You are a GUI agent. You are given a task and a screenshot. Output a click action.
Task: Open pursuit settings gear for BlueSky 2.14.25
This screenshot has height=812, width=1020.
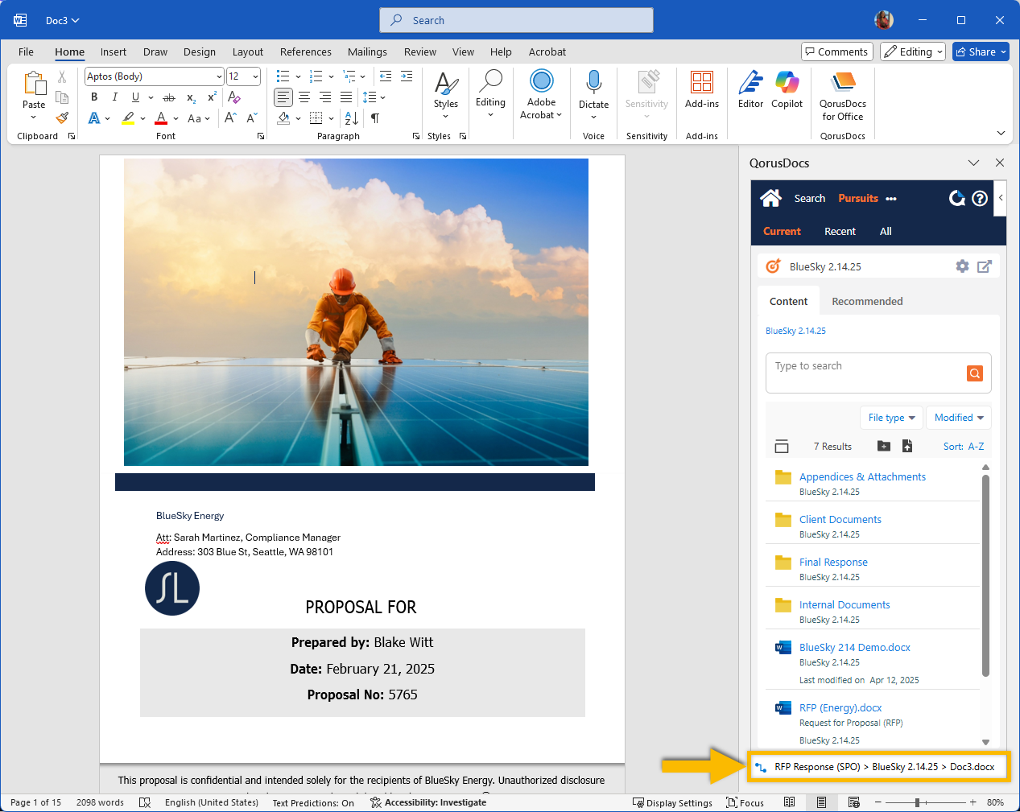click(962, 266)
